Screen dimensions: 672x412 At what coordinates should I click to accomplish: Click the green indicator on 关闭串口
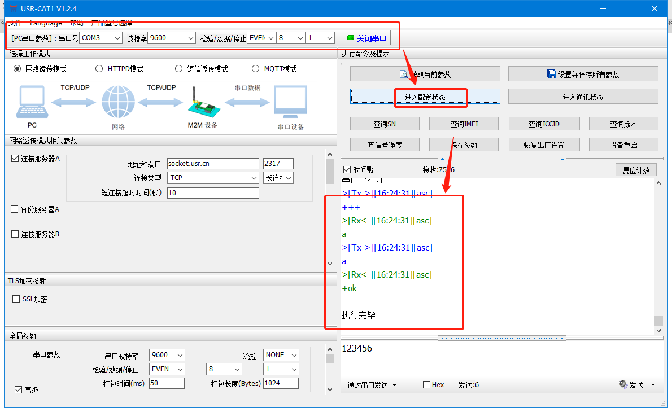(x=350, y=38)
